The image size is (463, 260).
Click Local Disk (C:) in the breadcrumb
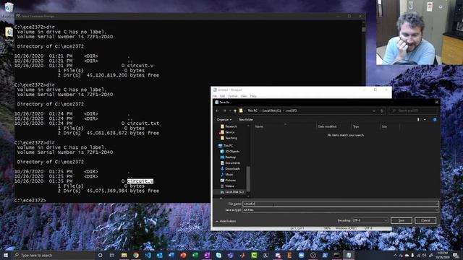[x=272, y=110]
